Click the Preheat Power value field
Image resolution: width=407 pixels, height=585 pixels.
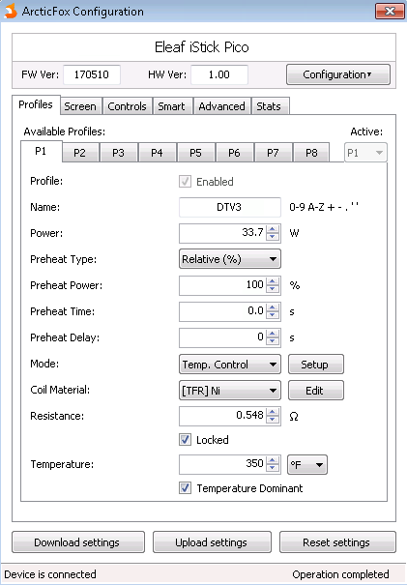point(222,285)
